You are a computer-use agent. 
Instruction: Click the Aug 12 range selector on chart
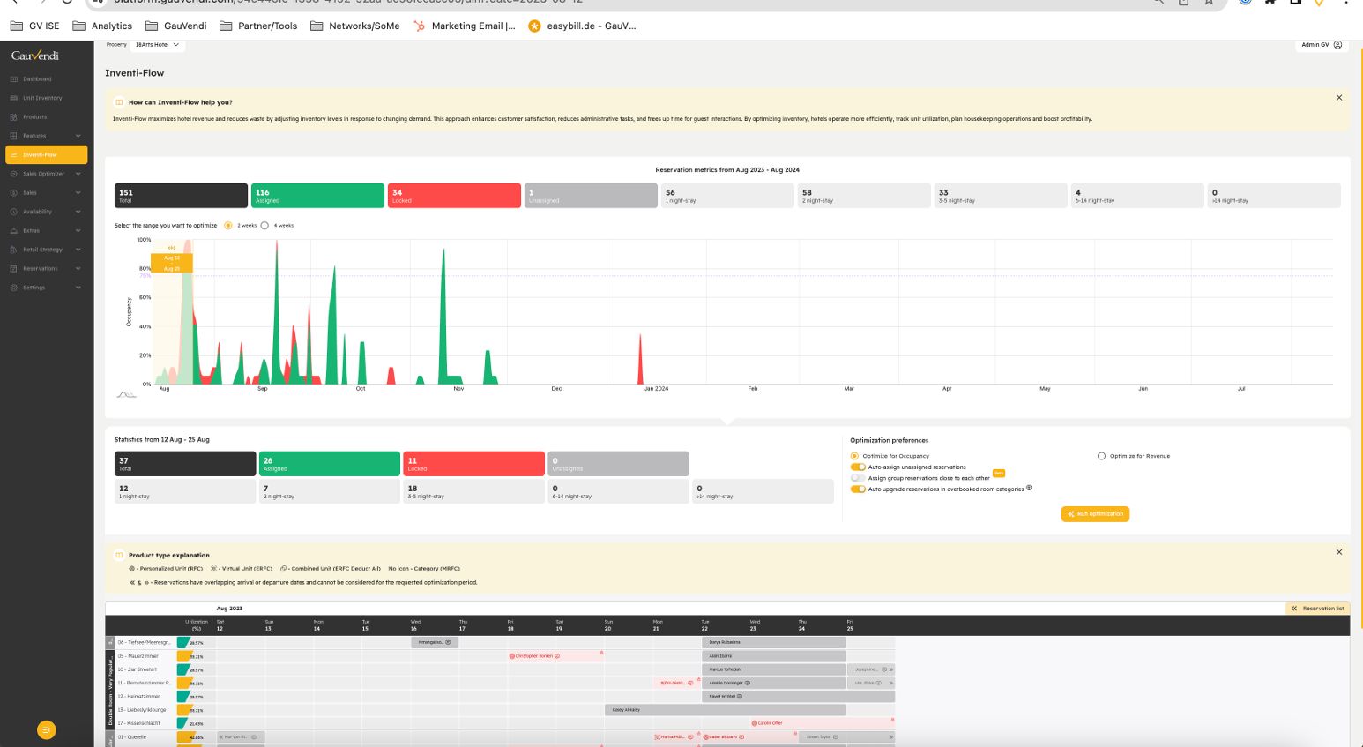pos(171,258)
